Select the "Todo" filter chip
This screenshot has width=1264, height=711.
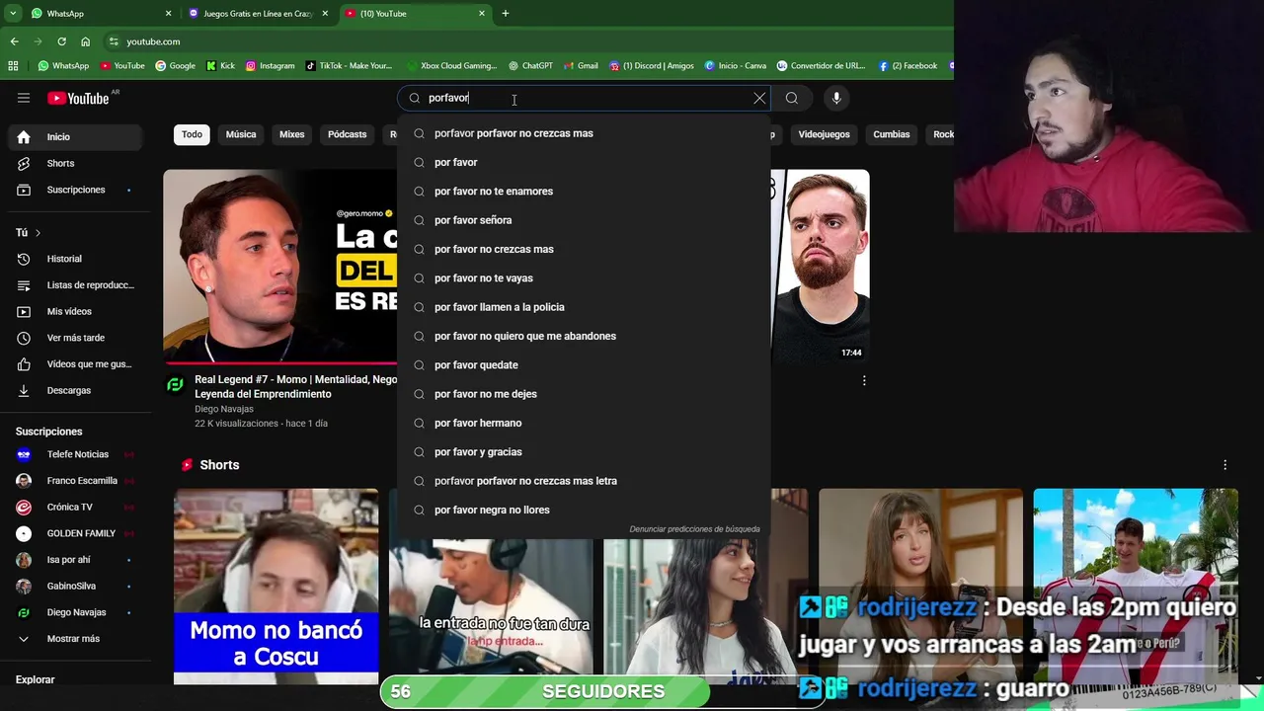192,134
